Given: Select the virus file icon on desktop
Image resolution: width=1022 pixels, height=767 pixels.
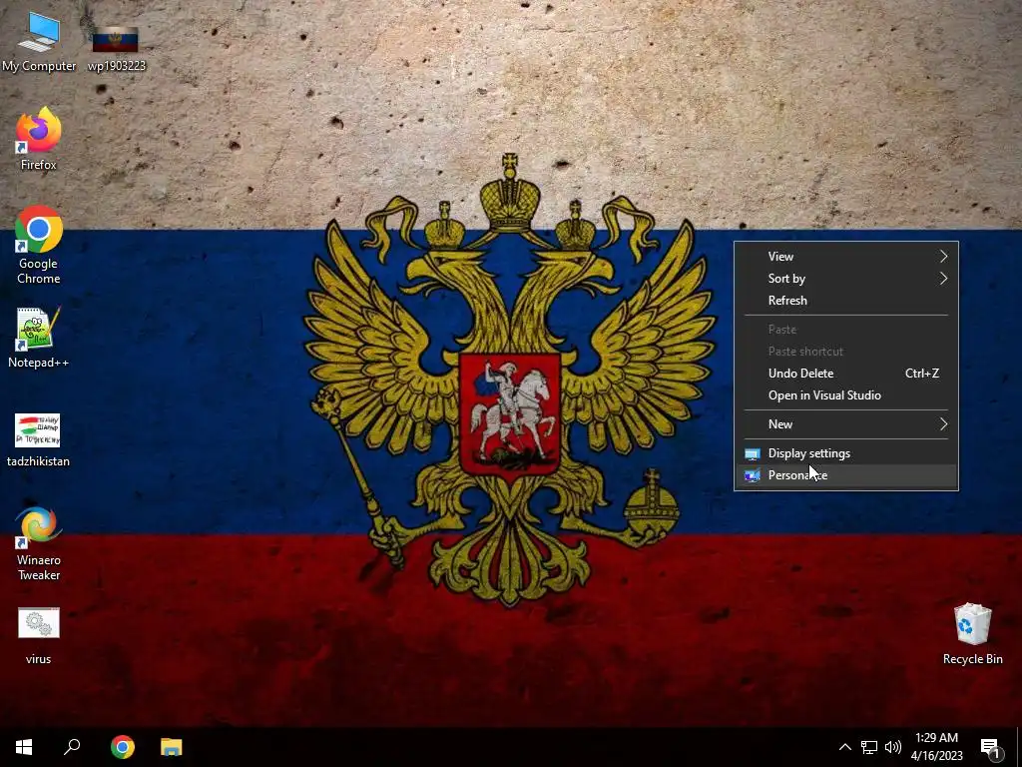Looking at the screenshot, I should click(x=39, y=636).
